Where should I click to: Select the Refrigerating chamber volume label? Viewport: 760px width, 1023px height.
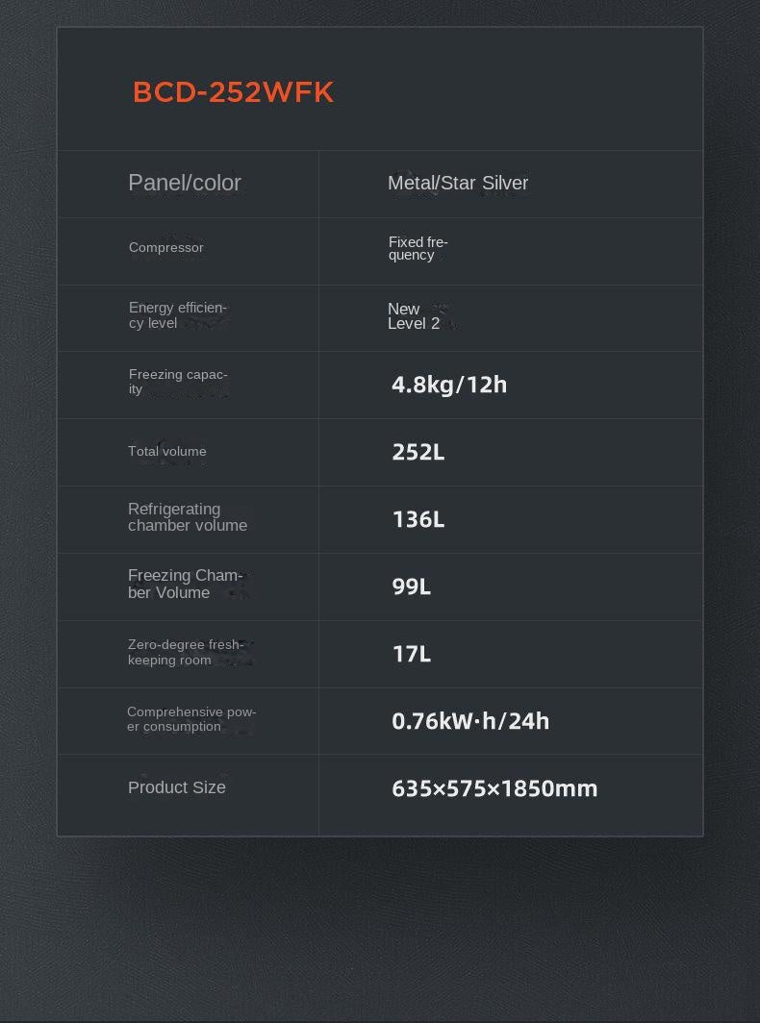(188, 517)
